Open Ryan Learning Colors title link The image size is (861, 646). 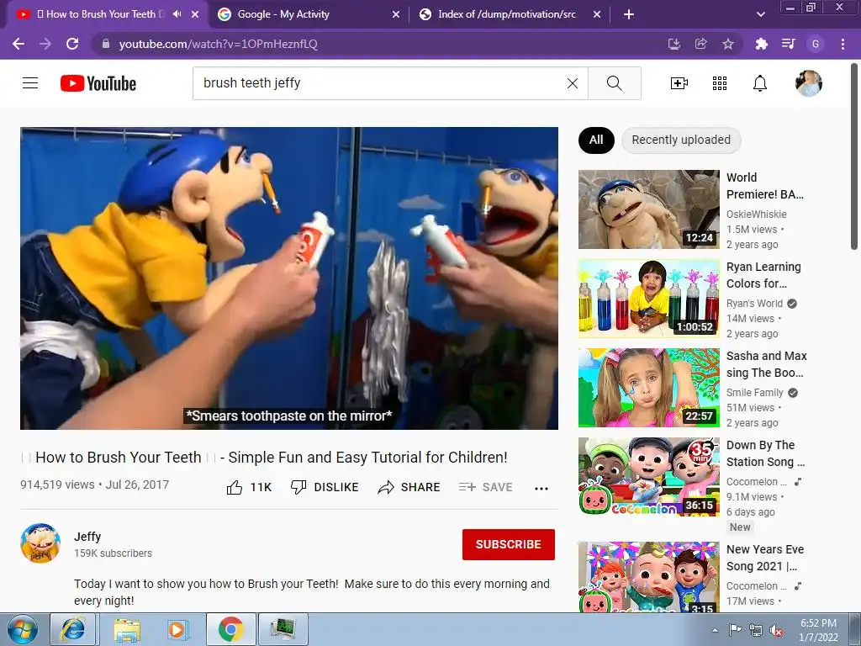(763, 275)
